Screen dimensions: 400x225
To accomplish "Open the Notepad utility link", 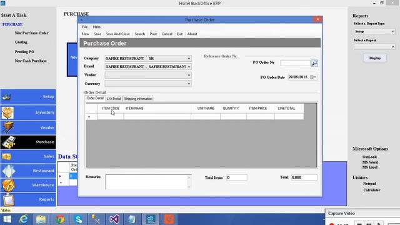I will point(369,184).
